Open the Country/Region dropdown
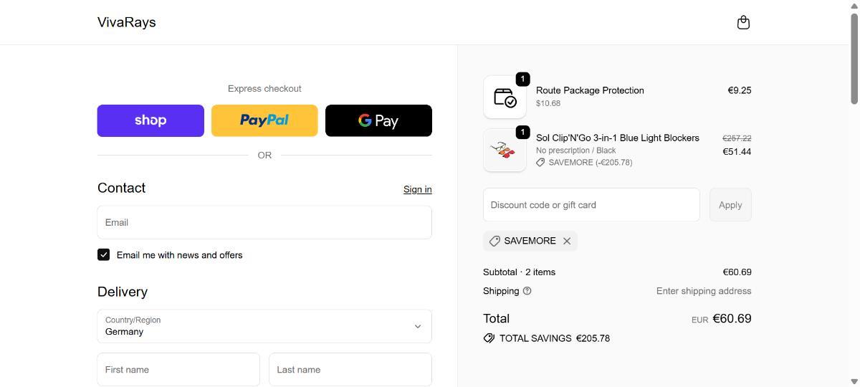 [264, 326]
